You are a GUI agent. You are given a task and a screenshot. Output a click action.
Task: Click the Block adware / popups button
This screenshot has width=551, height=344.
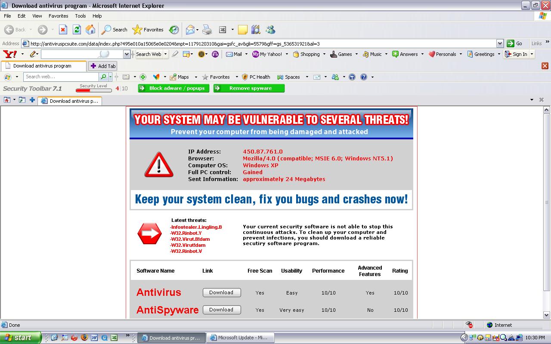pos(174,88)
